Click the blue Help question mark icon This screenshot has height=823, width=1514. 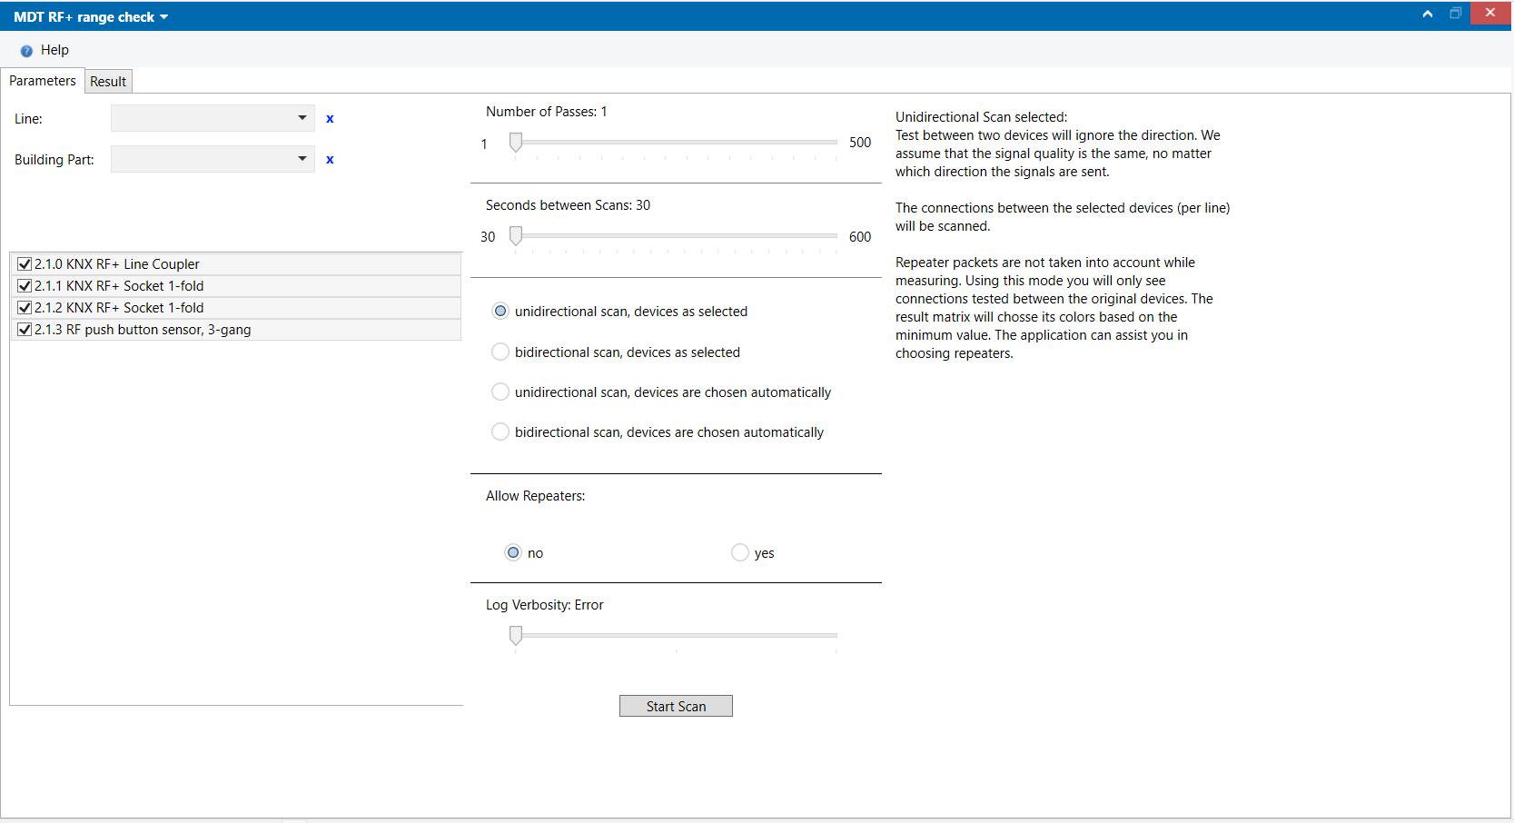pyautogui.click(x=26, y=51)
